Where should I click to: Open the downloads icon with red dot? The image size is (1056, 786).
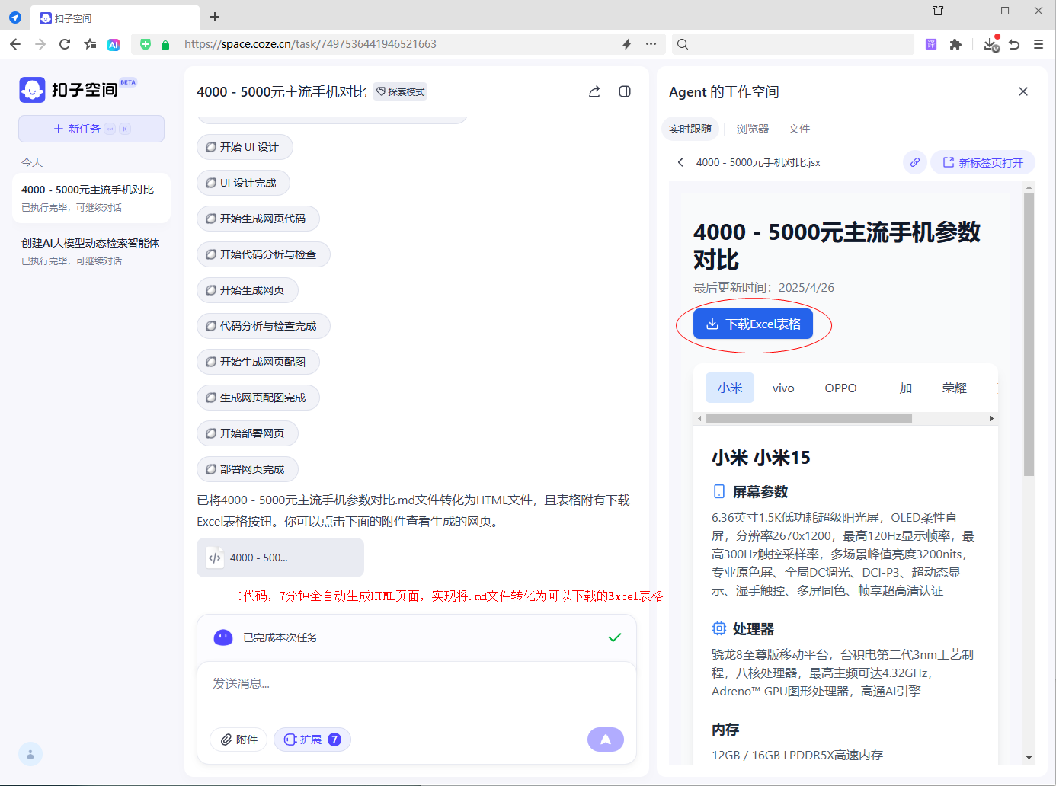(990, 43)
